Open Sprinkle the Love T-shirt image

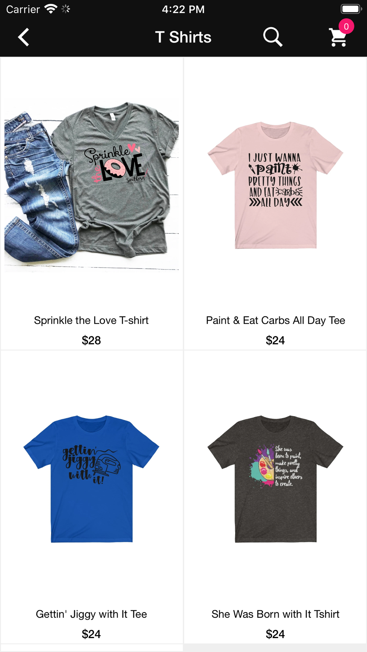(91, 185)
